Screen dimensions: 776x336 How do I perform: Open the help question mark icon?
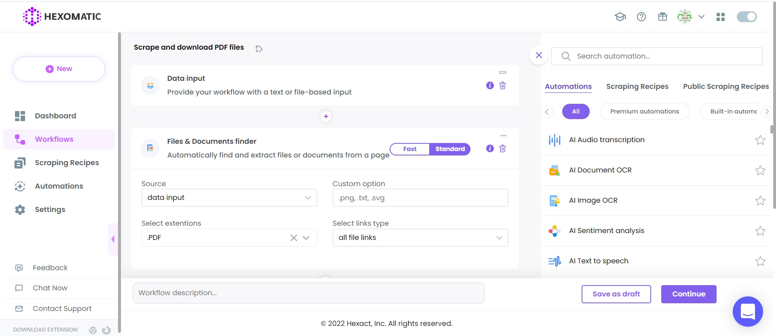click(641, 17)
